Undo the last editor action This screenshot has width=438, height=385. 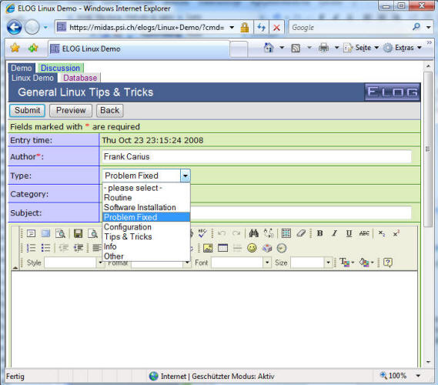coord(222,233)
